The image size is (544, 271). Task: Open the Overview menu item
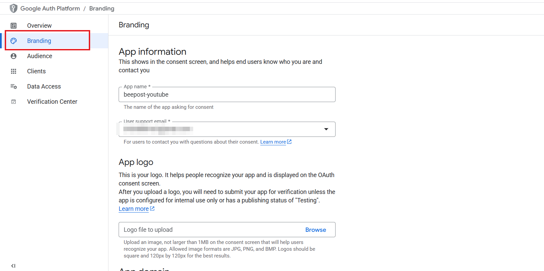click(54, 26)
